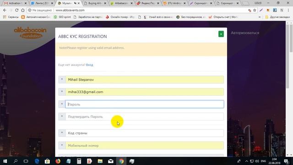Click the Пароль password field
Viewport: 293px width, 165px height.
coord(145,104)
